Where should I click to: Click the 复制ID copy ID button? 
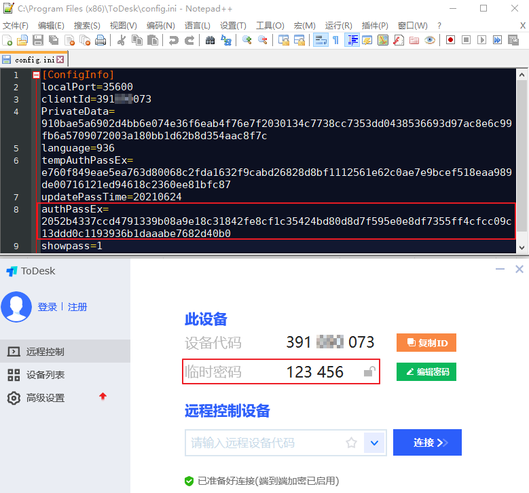(x=426, y=342)
